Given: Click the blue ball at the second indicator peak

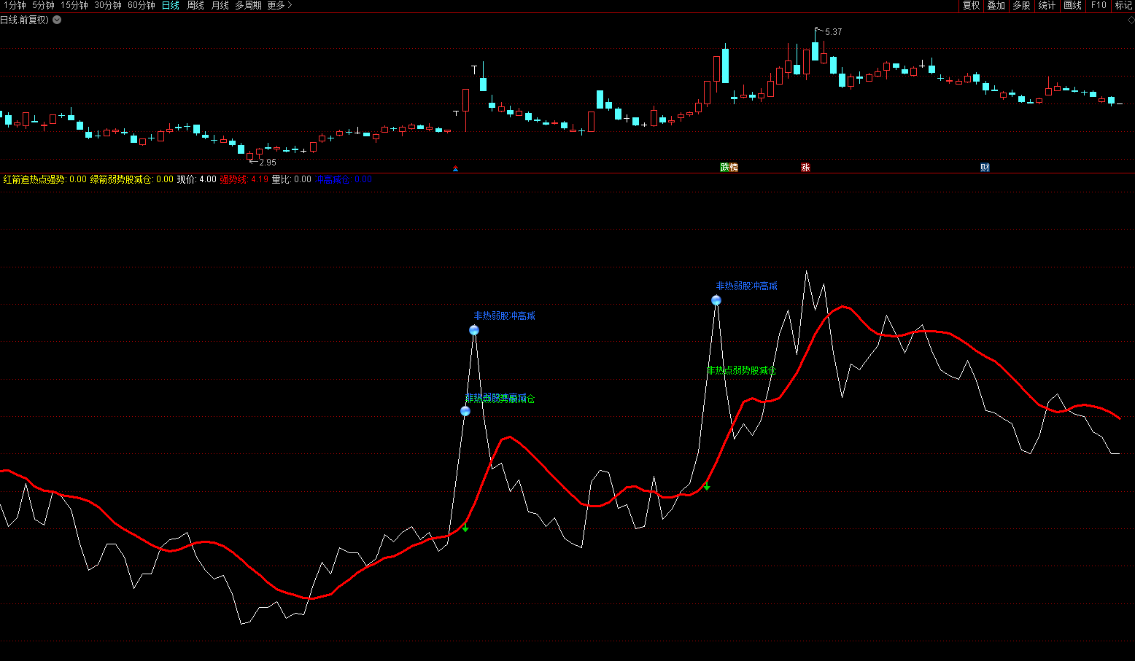Looking at the screenshot, I should click(716, 300).
